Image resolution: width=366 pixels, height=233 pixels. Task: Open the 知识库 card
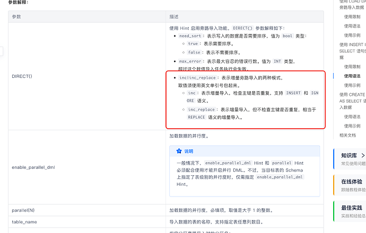pos(350,159)
